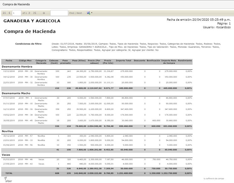Viewport: 234px width, 183px height.
Task: Click the Código Mov column header
Action: coord(25,61)
